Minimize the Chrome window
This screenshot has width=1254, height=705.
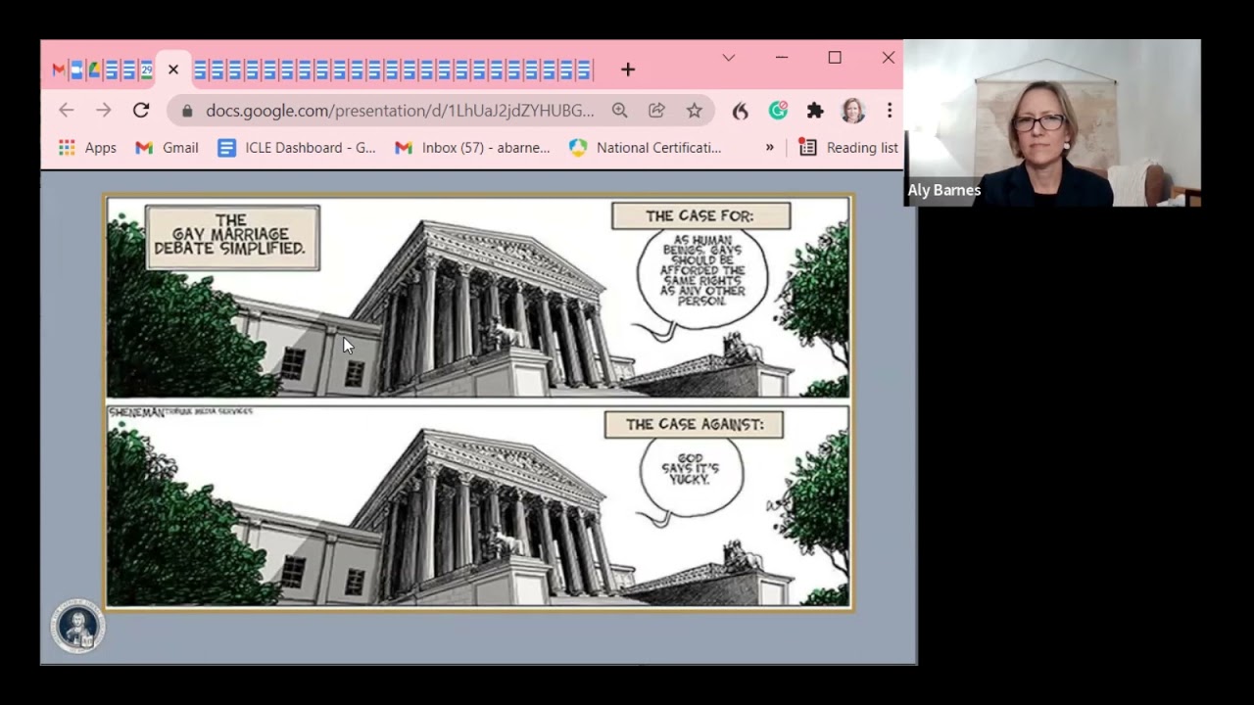tap(781, 58)
